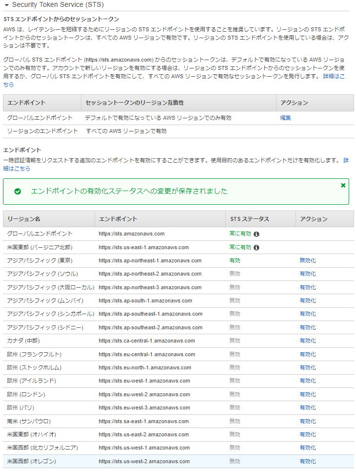This screenshot has height=472, width=356.
Task: Click 無効化 for Asia Pacific Tokyo
Action: pos(308,261)
